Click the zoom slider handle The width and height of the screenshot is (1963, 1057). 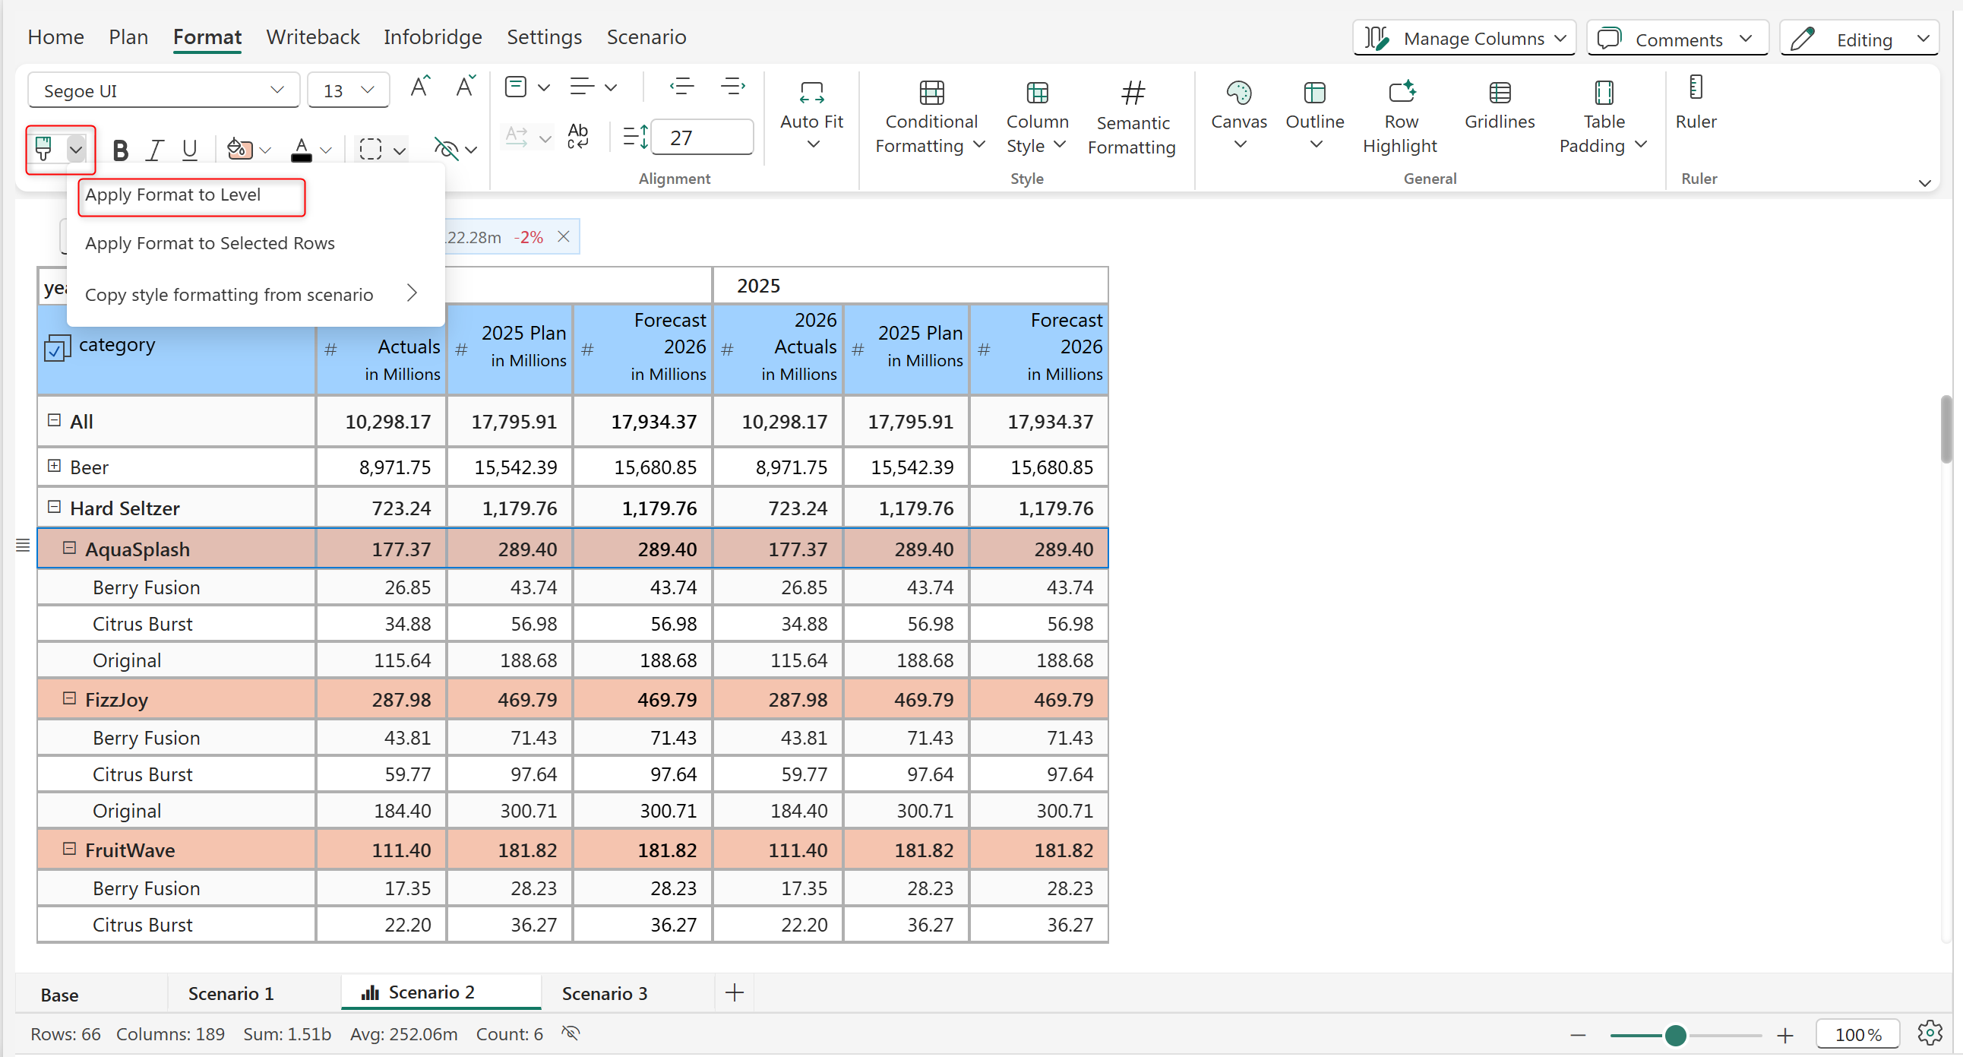click(1675, 1035)
